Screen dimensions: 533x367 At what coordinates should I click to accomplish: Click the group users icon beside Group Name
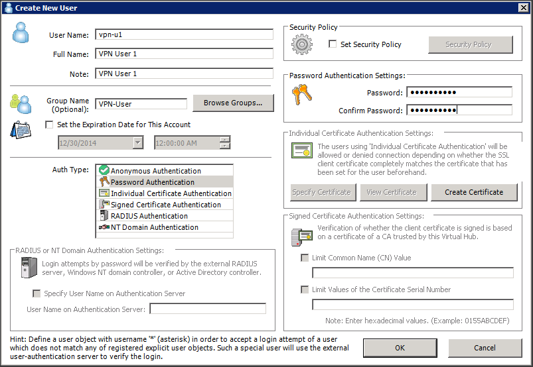coord(19,103)
